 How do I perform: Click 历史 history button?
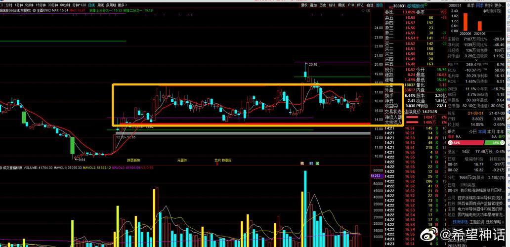pyautogui.click(x=323, y=5)
